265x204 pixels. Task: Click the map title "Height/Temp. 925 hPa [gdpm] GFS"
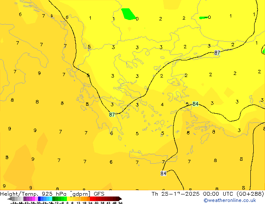click(52, 194)
